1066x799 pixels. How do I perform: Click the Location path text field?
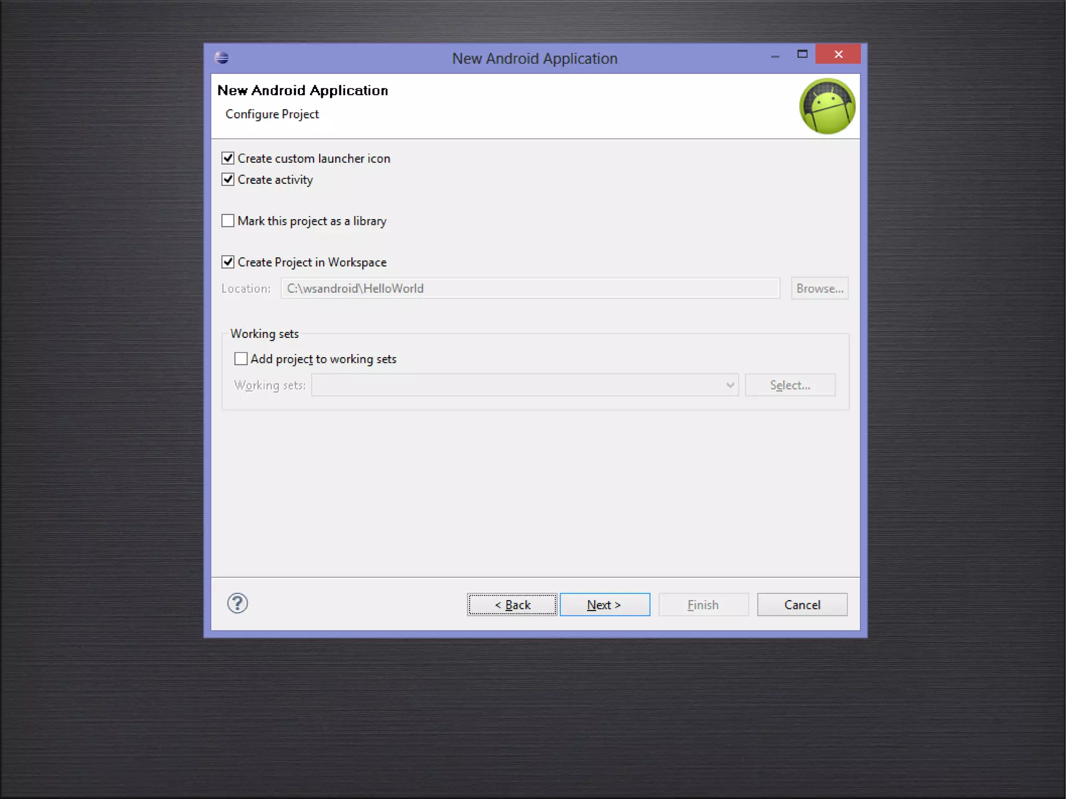(x=530, y=288)
